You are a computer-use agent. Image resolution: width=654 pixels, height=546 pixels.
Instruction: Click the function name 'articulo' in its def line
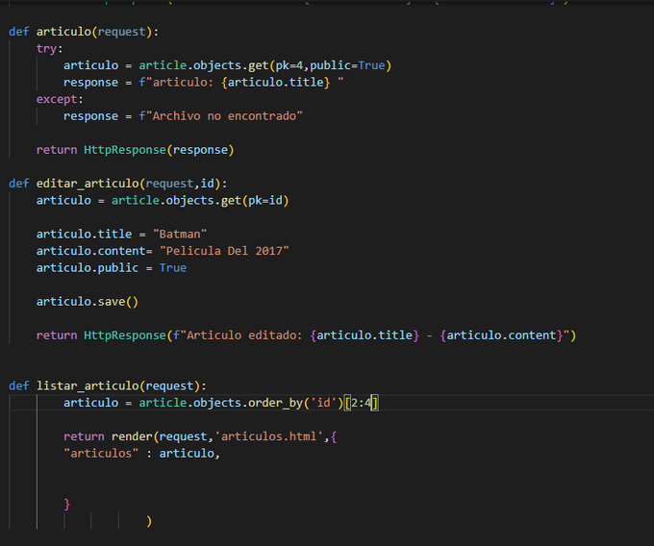[63, 32]
